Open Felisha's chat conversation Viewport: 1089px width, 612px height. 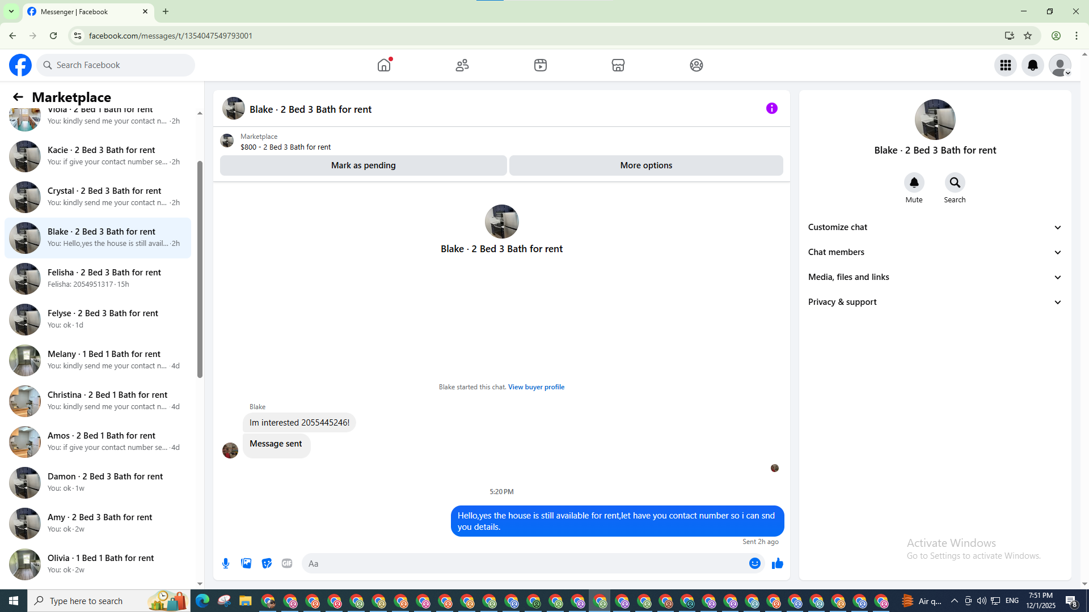[98, 278]
